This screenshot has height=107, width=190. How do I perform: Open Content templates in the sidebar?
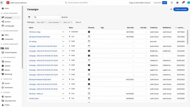(x=11, y=53)
